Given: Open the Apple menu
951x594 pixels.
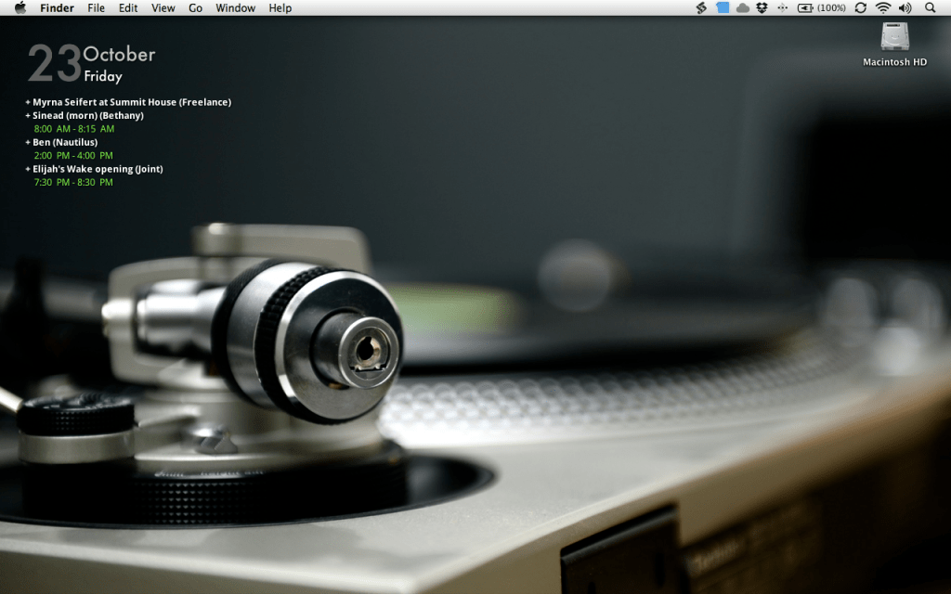Looking at the screenshot, I should coord(20,7).
